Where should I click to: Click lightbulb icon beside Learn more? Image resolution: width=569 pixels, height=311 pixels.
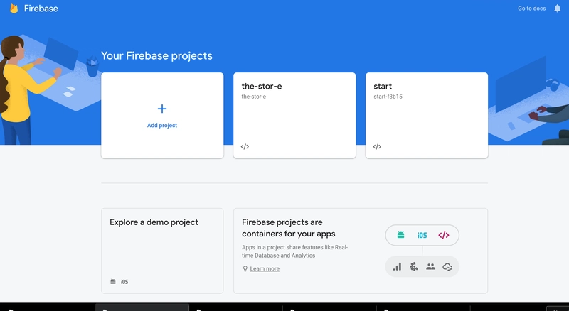(245, 268)
